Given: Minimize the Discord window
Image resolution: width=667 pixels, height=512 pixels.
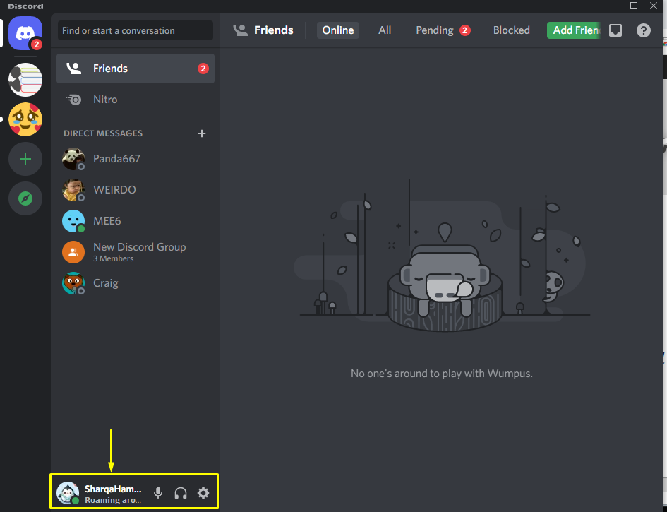Looking at the screenshot, I should pyautogui.click(x=614, y=6).
